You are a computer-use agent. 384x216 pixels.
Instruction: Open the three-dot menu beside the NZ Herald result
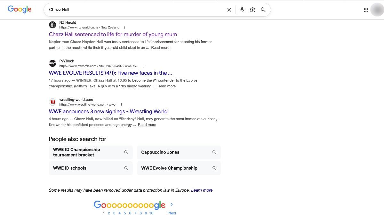pos(125,27)
